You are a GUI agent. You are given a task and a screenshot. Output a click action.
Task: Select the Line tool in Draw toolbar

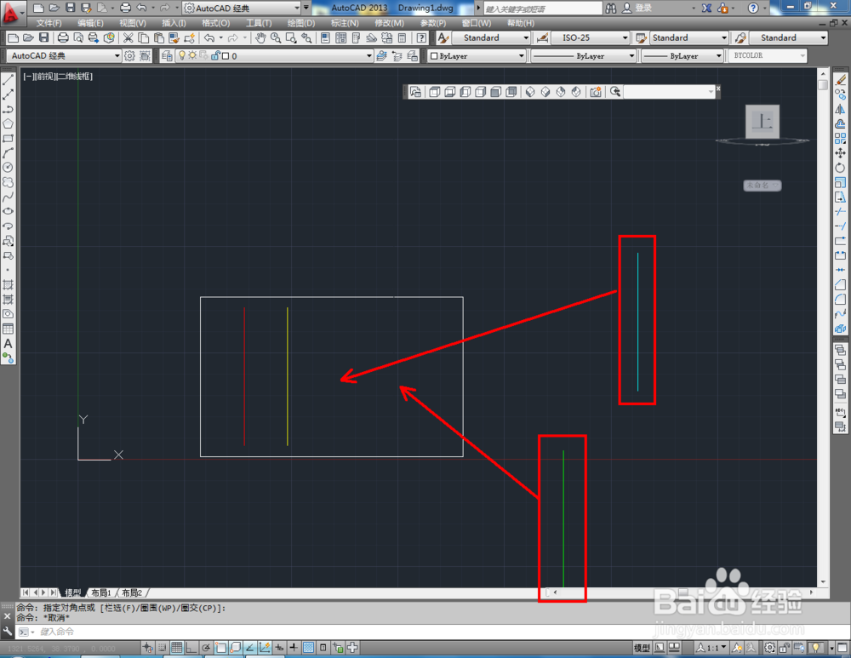pos(9,80)
